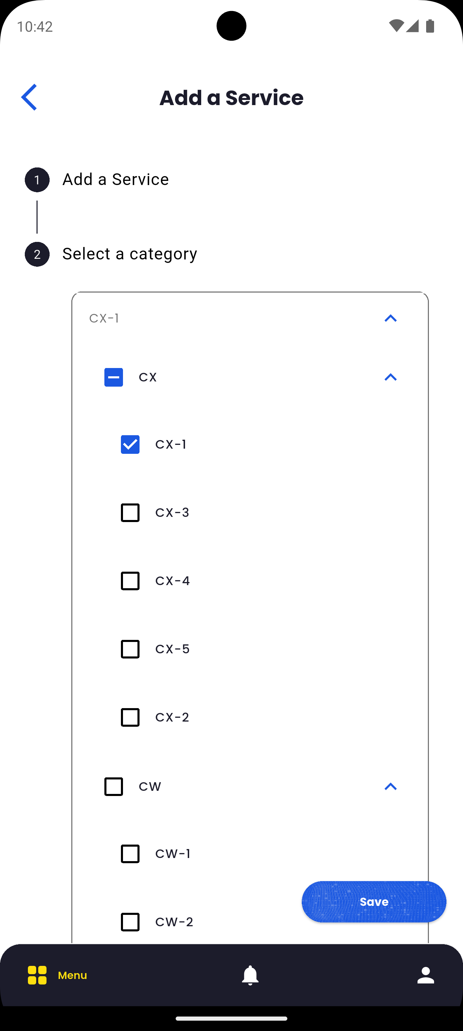Uncheck the CX-1 checkbox
The height and width of the screenshot is (1031, 463).
pyautogui.click(x=130, y=444)
